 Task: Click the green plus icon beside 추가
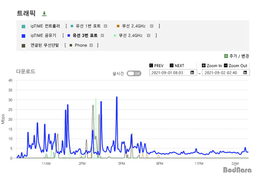point(226,56)
